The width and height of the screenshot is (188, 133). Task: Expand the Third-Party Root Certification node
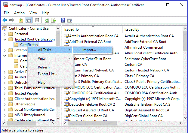click(x=5, y=88)
